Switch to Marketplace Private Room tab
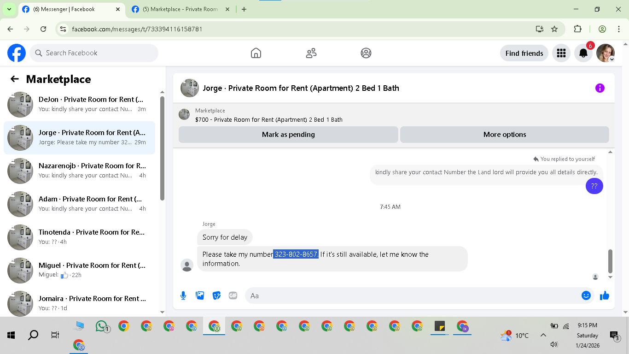629x354 pixels. 181,9
